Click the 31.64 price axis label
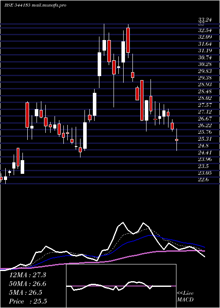This screenshot has height=308, width=220. click(205, 44)
